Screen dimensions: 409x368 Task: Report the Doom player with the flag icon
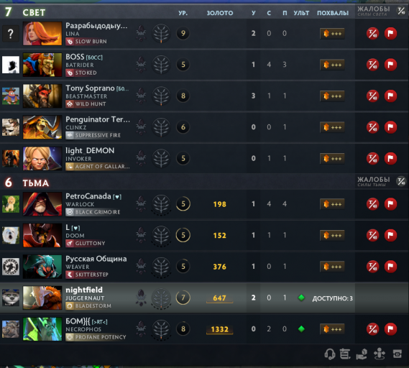click(x=390, y=235)
